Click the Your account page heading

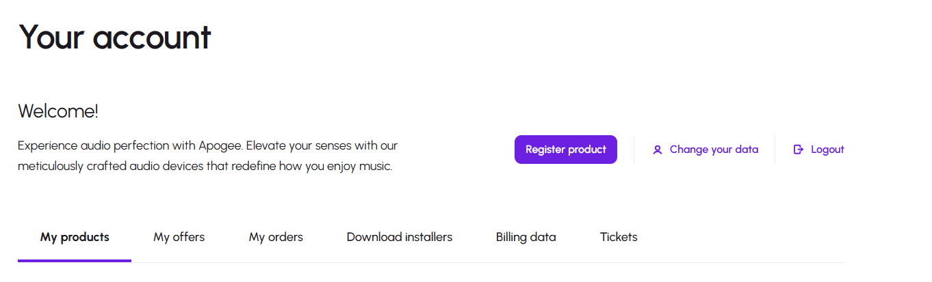[x=114, y=37]
